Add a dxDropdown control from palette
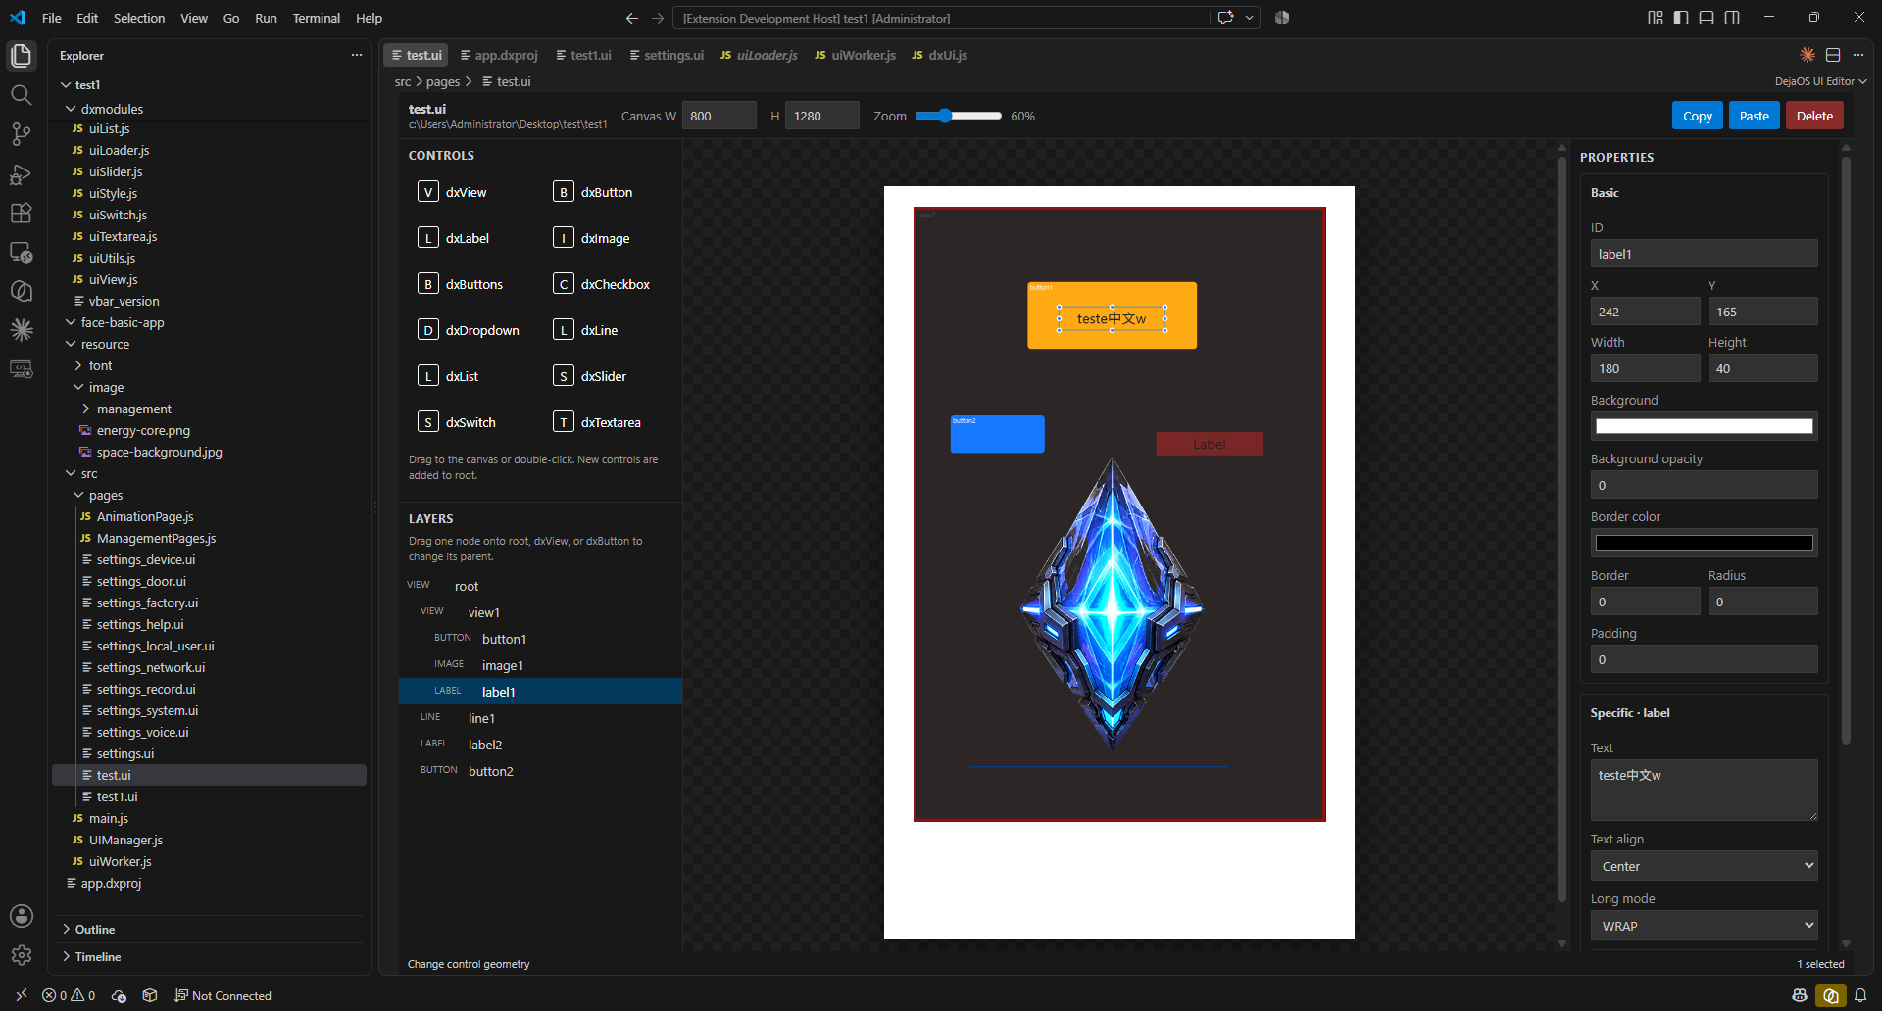 pyautogui.click(x=467, y=330)
